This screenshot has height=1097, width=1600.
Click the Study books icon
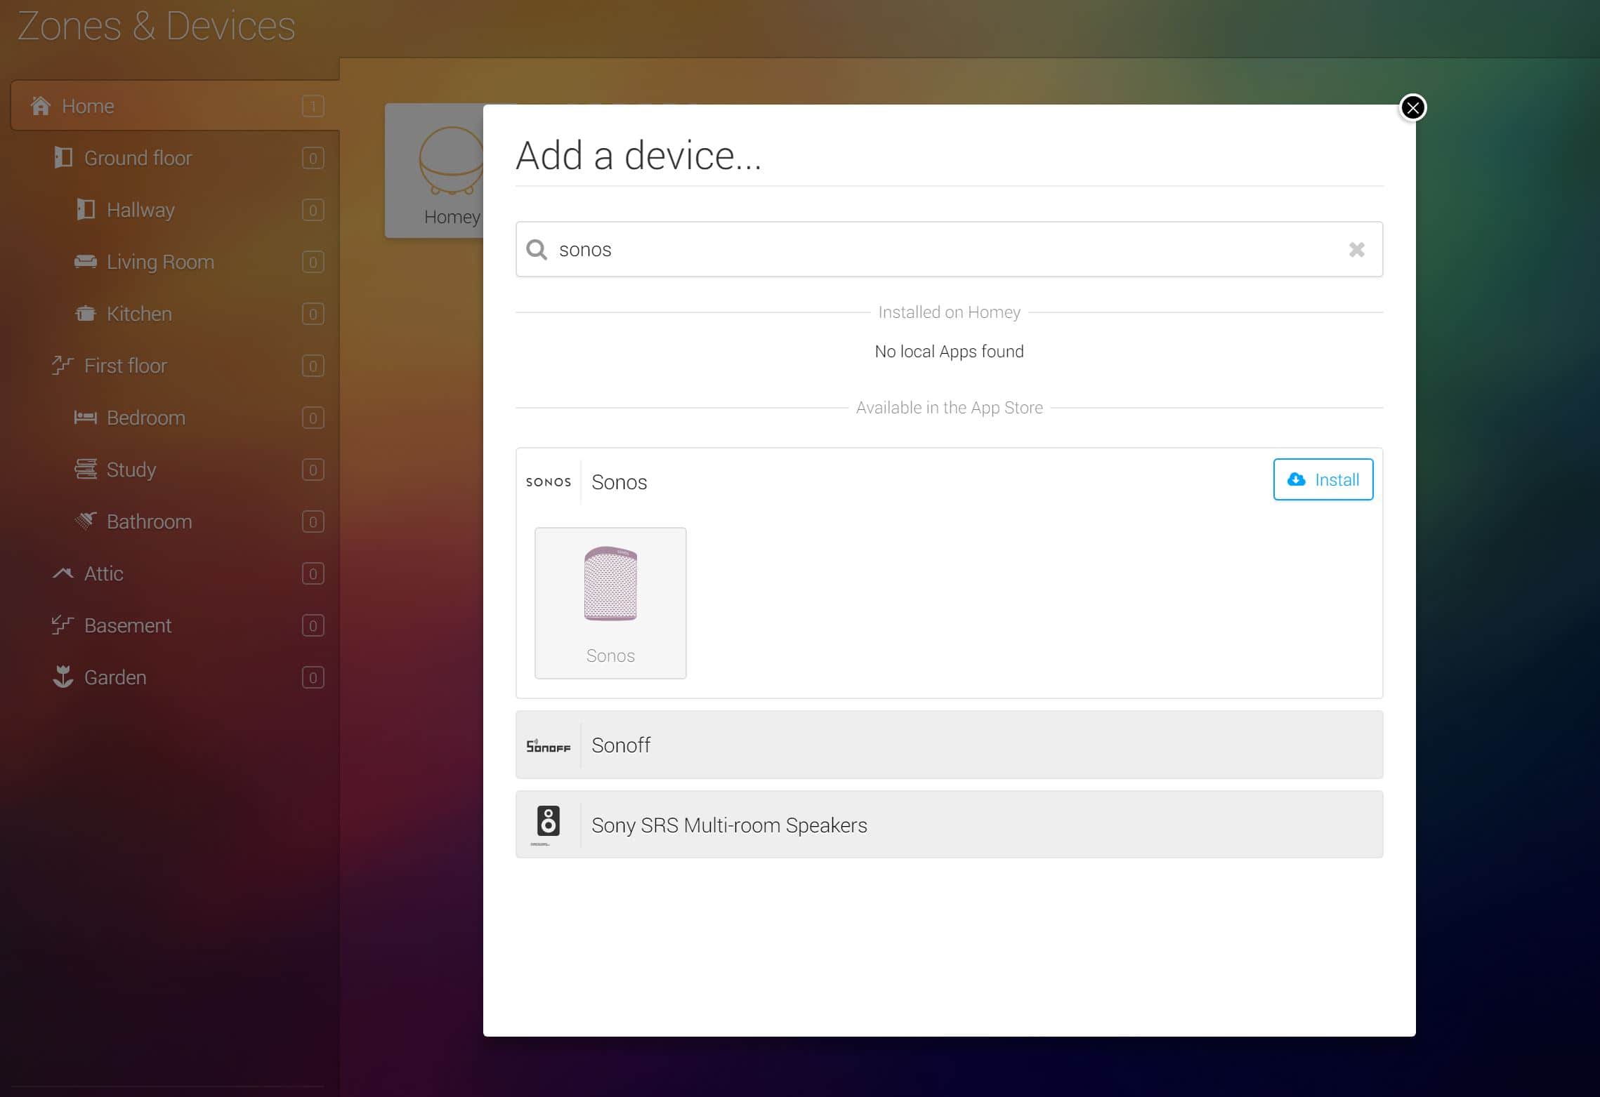click(86, 469)
